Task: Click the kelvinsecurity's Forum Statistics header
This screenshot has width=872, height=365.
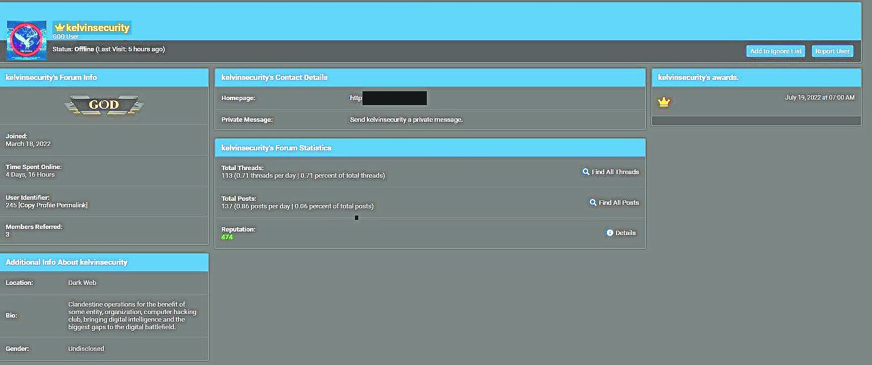Action: (276, 148)
